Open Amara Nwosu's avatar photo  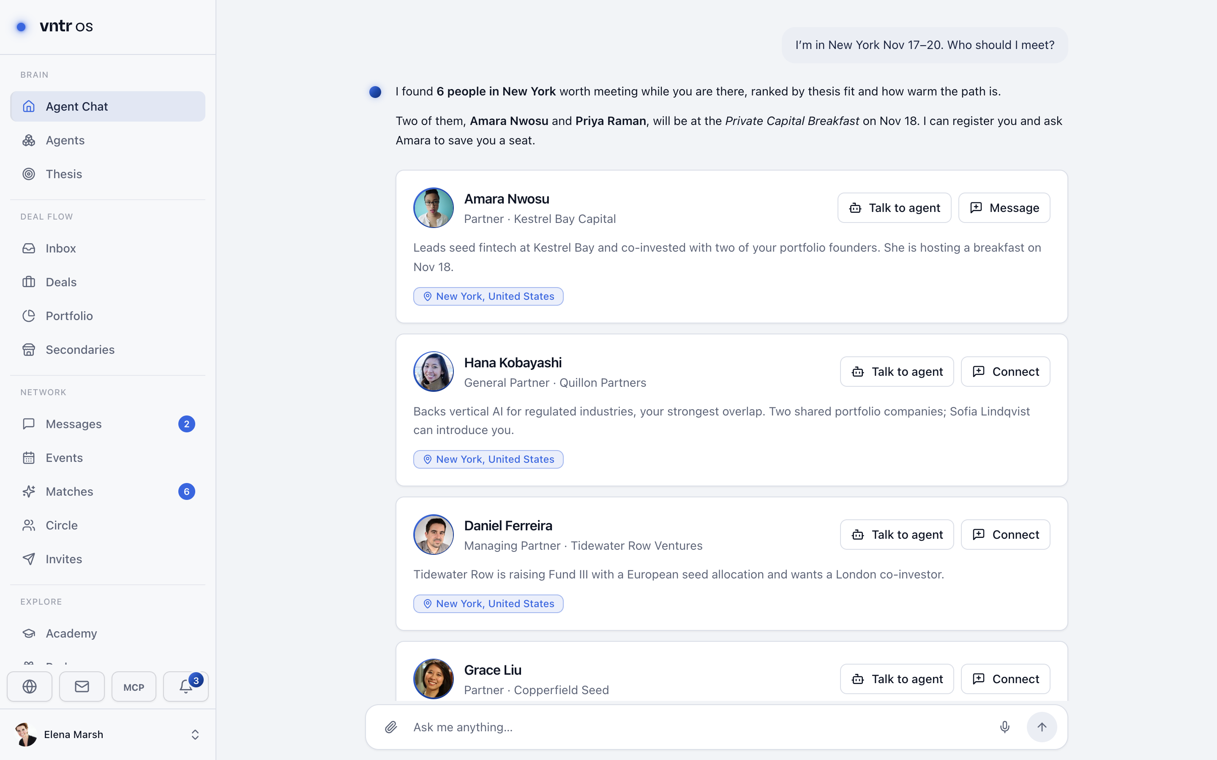point(434,208)
